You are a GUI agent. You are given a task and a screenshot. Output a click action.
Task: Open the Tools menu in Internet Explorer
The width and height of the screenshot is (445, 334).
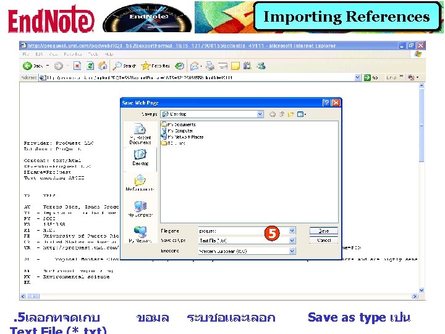click(x=93, y=54)
